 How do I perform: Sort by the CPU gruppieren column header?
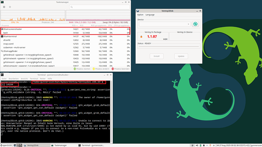[x=122, y=25]
